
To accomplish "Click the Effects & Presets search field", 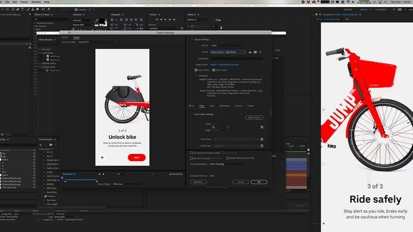I will pyautogui.click(x=52, y=19).
